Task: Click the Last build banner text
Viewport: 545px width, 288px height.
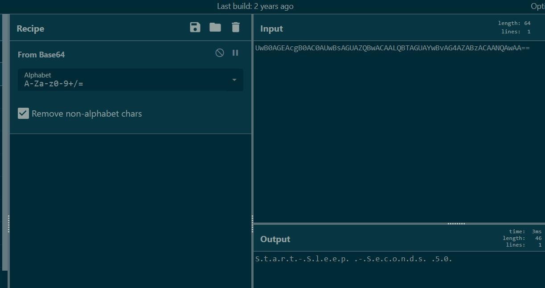Action: (255, 6)
